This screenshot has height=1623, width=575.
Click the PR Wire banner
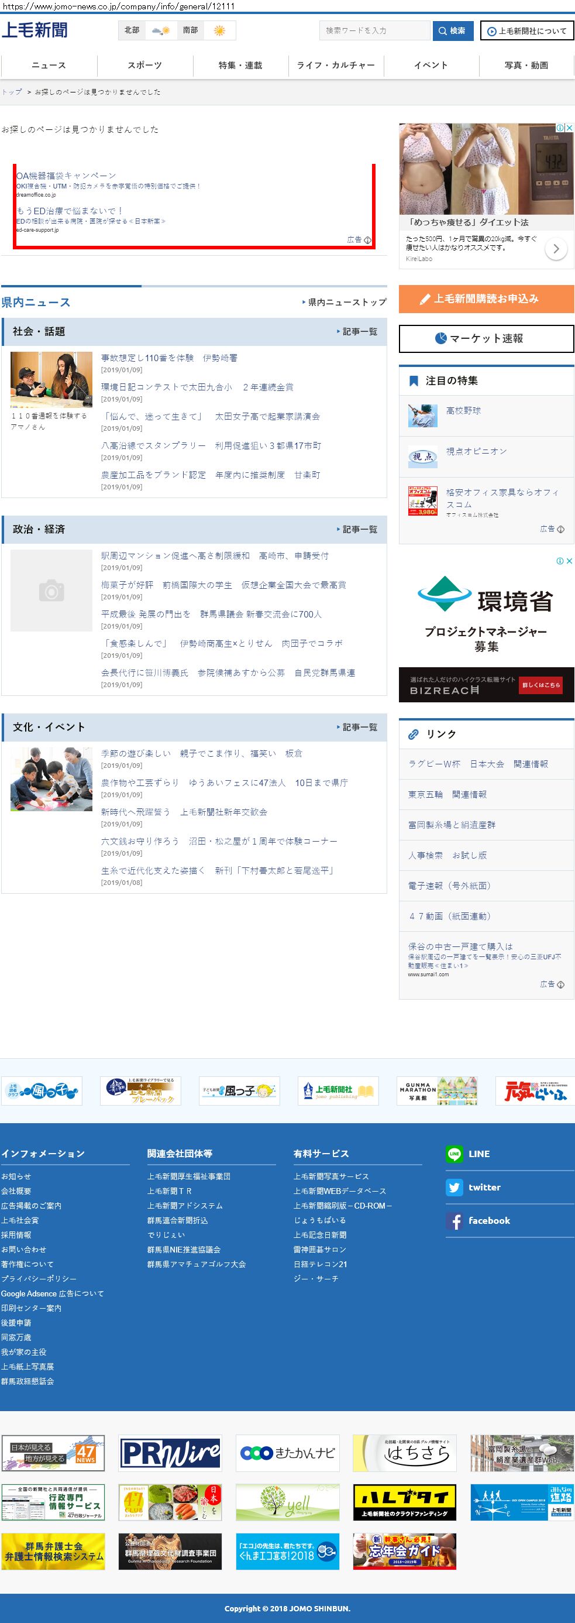(170, 1453)
